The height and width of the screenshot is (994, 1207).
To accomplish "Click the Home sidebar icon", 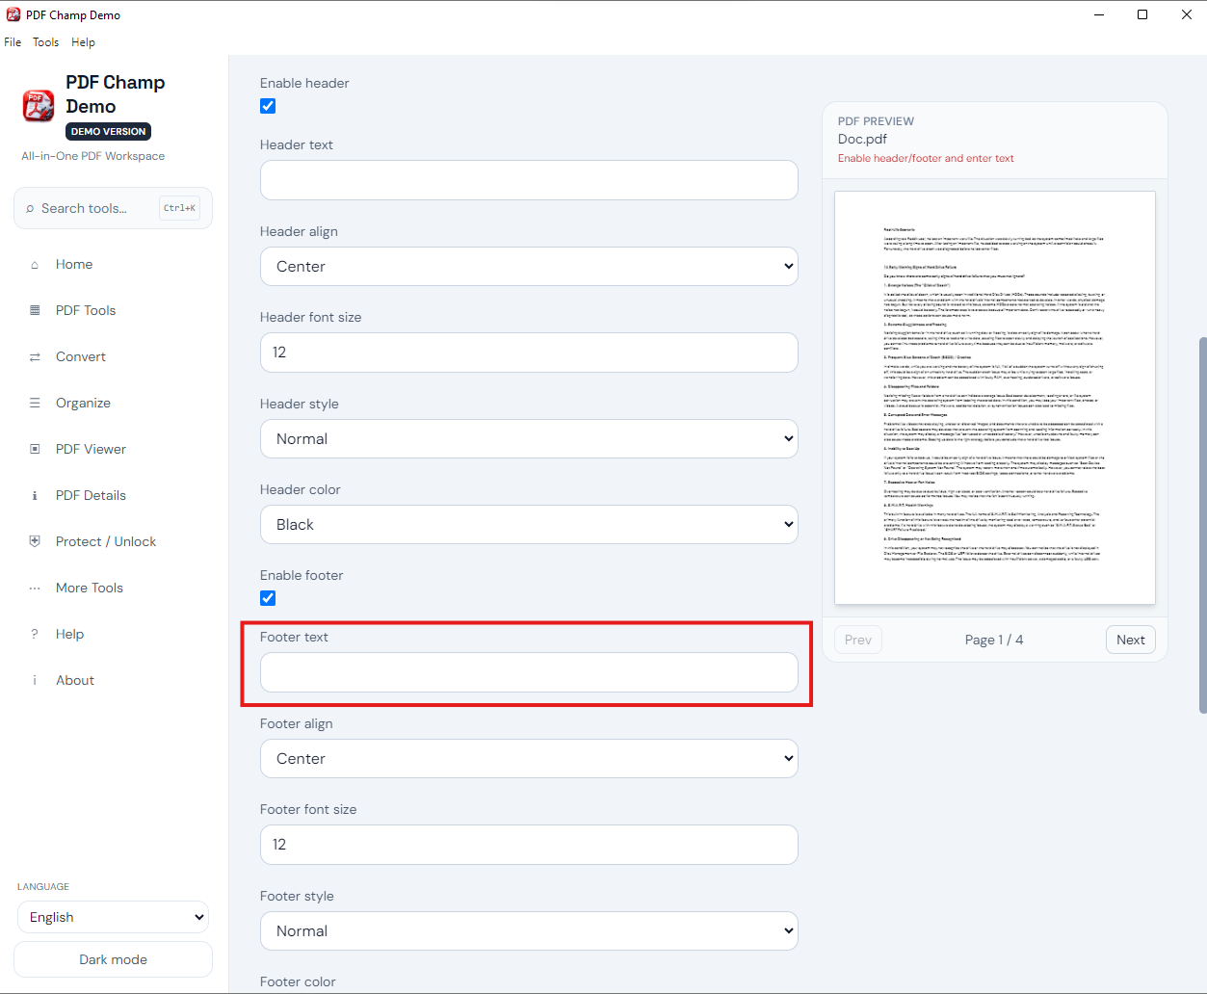I will point(35,265).
